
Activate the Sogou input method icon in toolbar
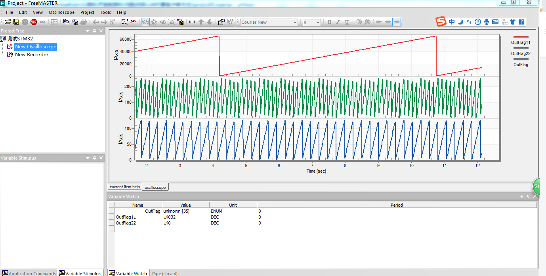pos(440,22)
